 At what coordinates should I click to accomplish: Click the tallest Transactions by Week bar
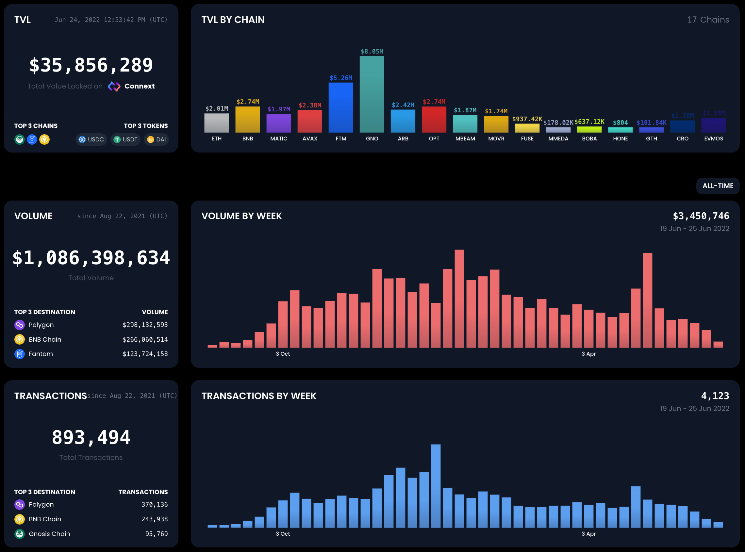tap(436, 484)
